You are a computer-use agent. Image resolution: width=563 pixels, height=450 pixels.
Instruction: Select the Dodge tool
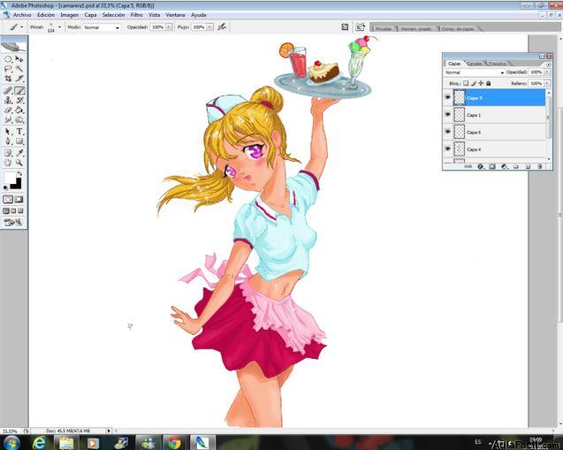click(19, 119)
